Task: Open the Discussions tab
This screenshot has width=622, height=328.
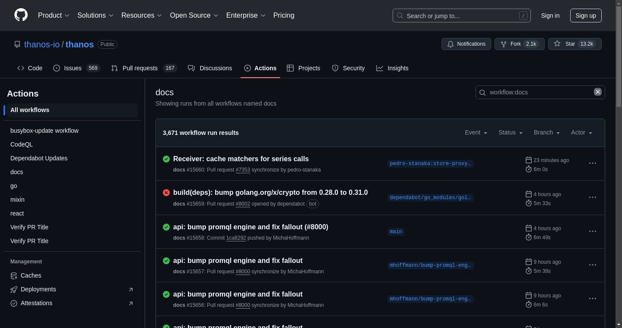Action: pos(210,68)
